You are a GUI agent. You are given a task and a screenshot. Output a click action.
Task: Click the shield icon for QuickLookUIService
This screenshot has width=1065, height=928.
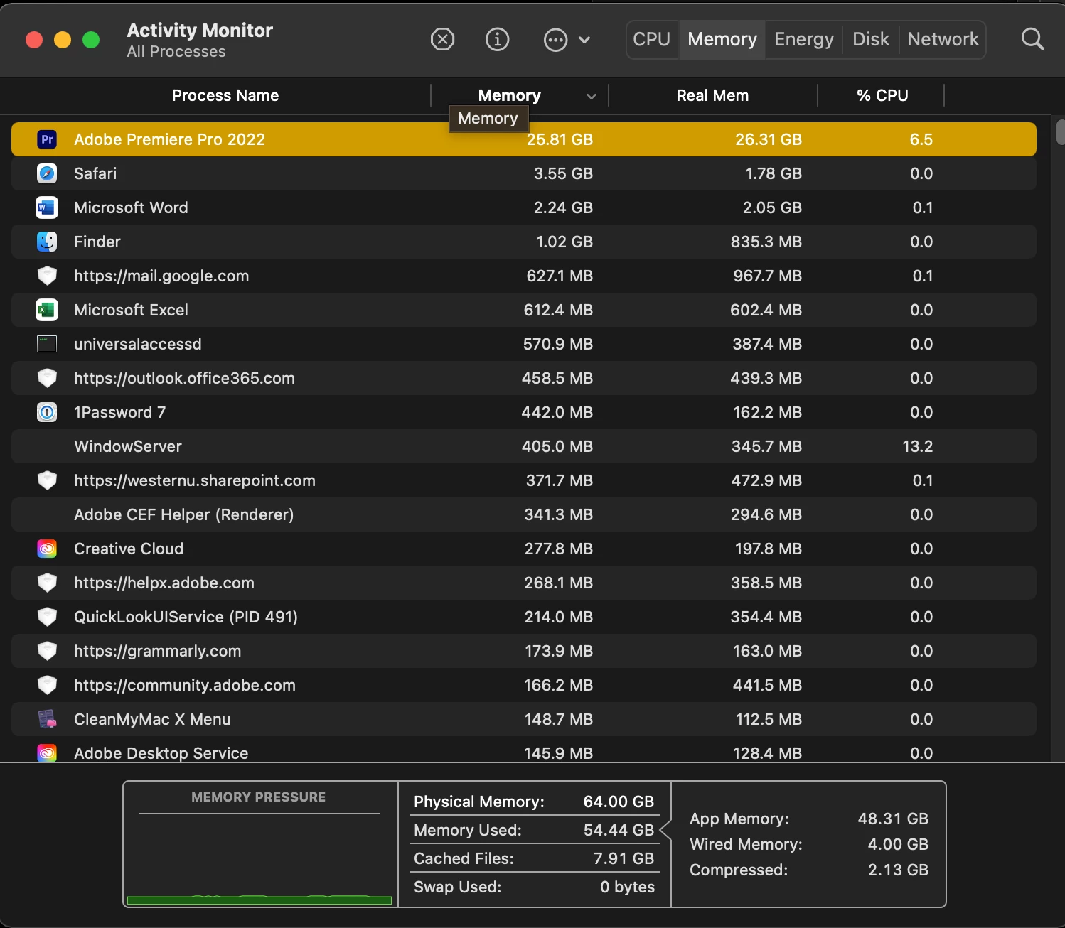pos(47,617)
